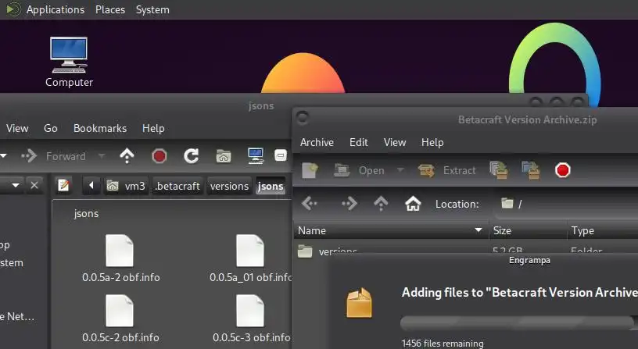Open the Edit menu in Engrampa
This screenshot has width=638, height=349.
tap(358, 143)
